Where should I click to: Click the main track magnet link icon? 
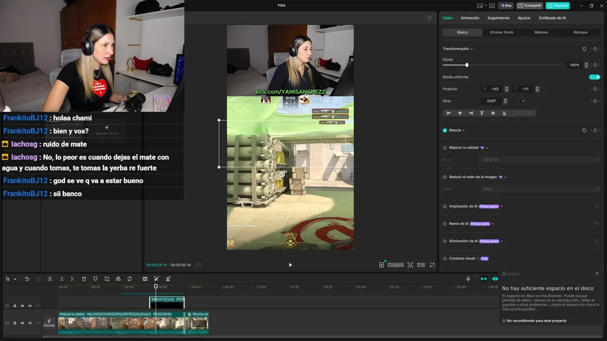point(484,279)
